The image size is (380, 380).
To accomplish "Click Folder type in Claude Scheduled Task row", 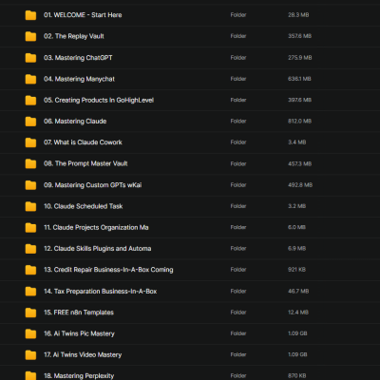I will pos(238,206).
